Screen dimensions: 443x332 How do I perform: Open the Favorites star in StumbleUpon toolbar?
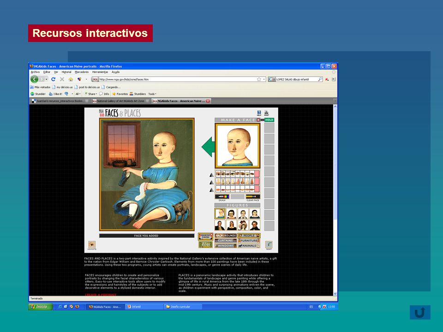coord(120,94)
